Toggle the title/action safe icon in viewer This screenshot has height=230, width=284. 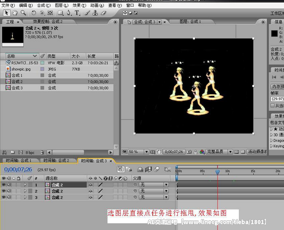152,152
